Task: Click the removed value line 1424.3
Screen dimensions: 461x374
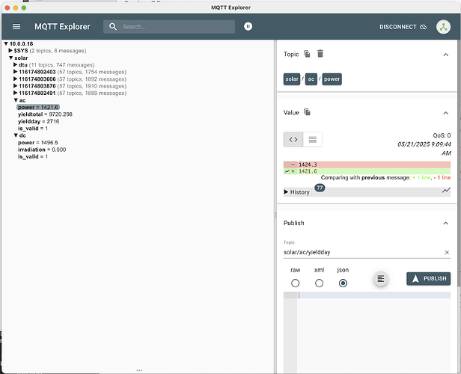Action: [367, 165]
